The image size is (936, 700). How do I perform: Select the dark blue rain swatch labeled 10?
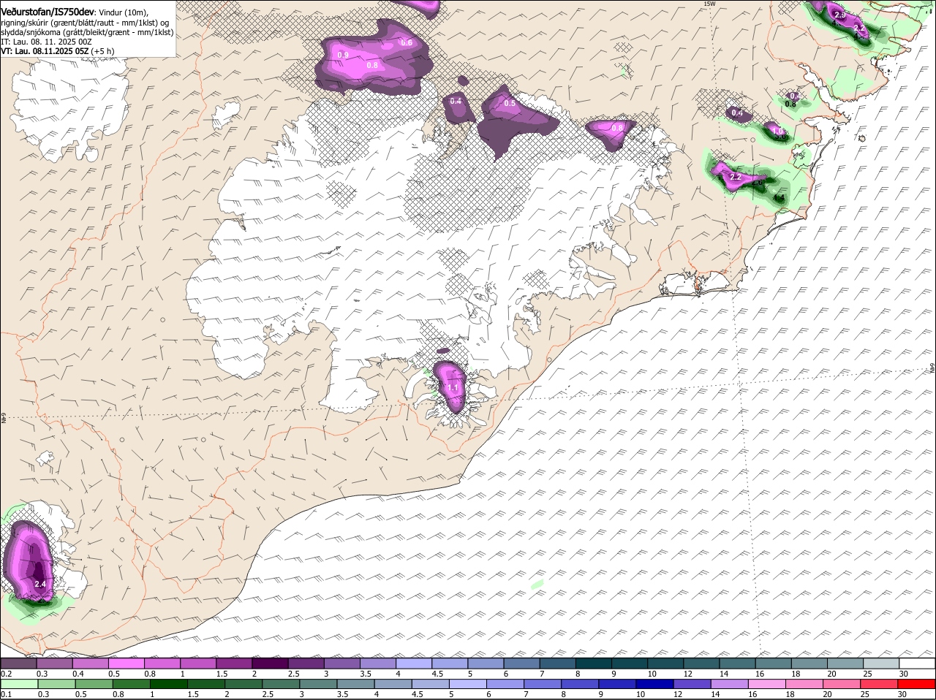654,684
